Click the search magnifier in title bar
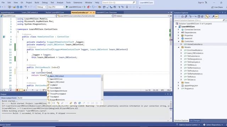227x127 pixels. pyautogui.click(x=134, y=2)
